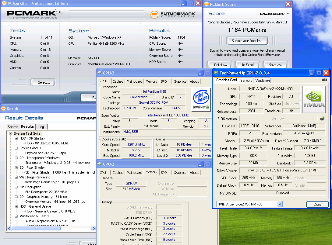This screenshot has width=332, height=245.
Task: Open Caches tab in upper CPU-Z
Action: click(118, 81)
